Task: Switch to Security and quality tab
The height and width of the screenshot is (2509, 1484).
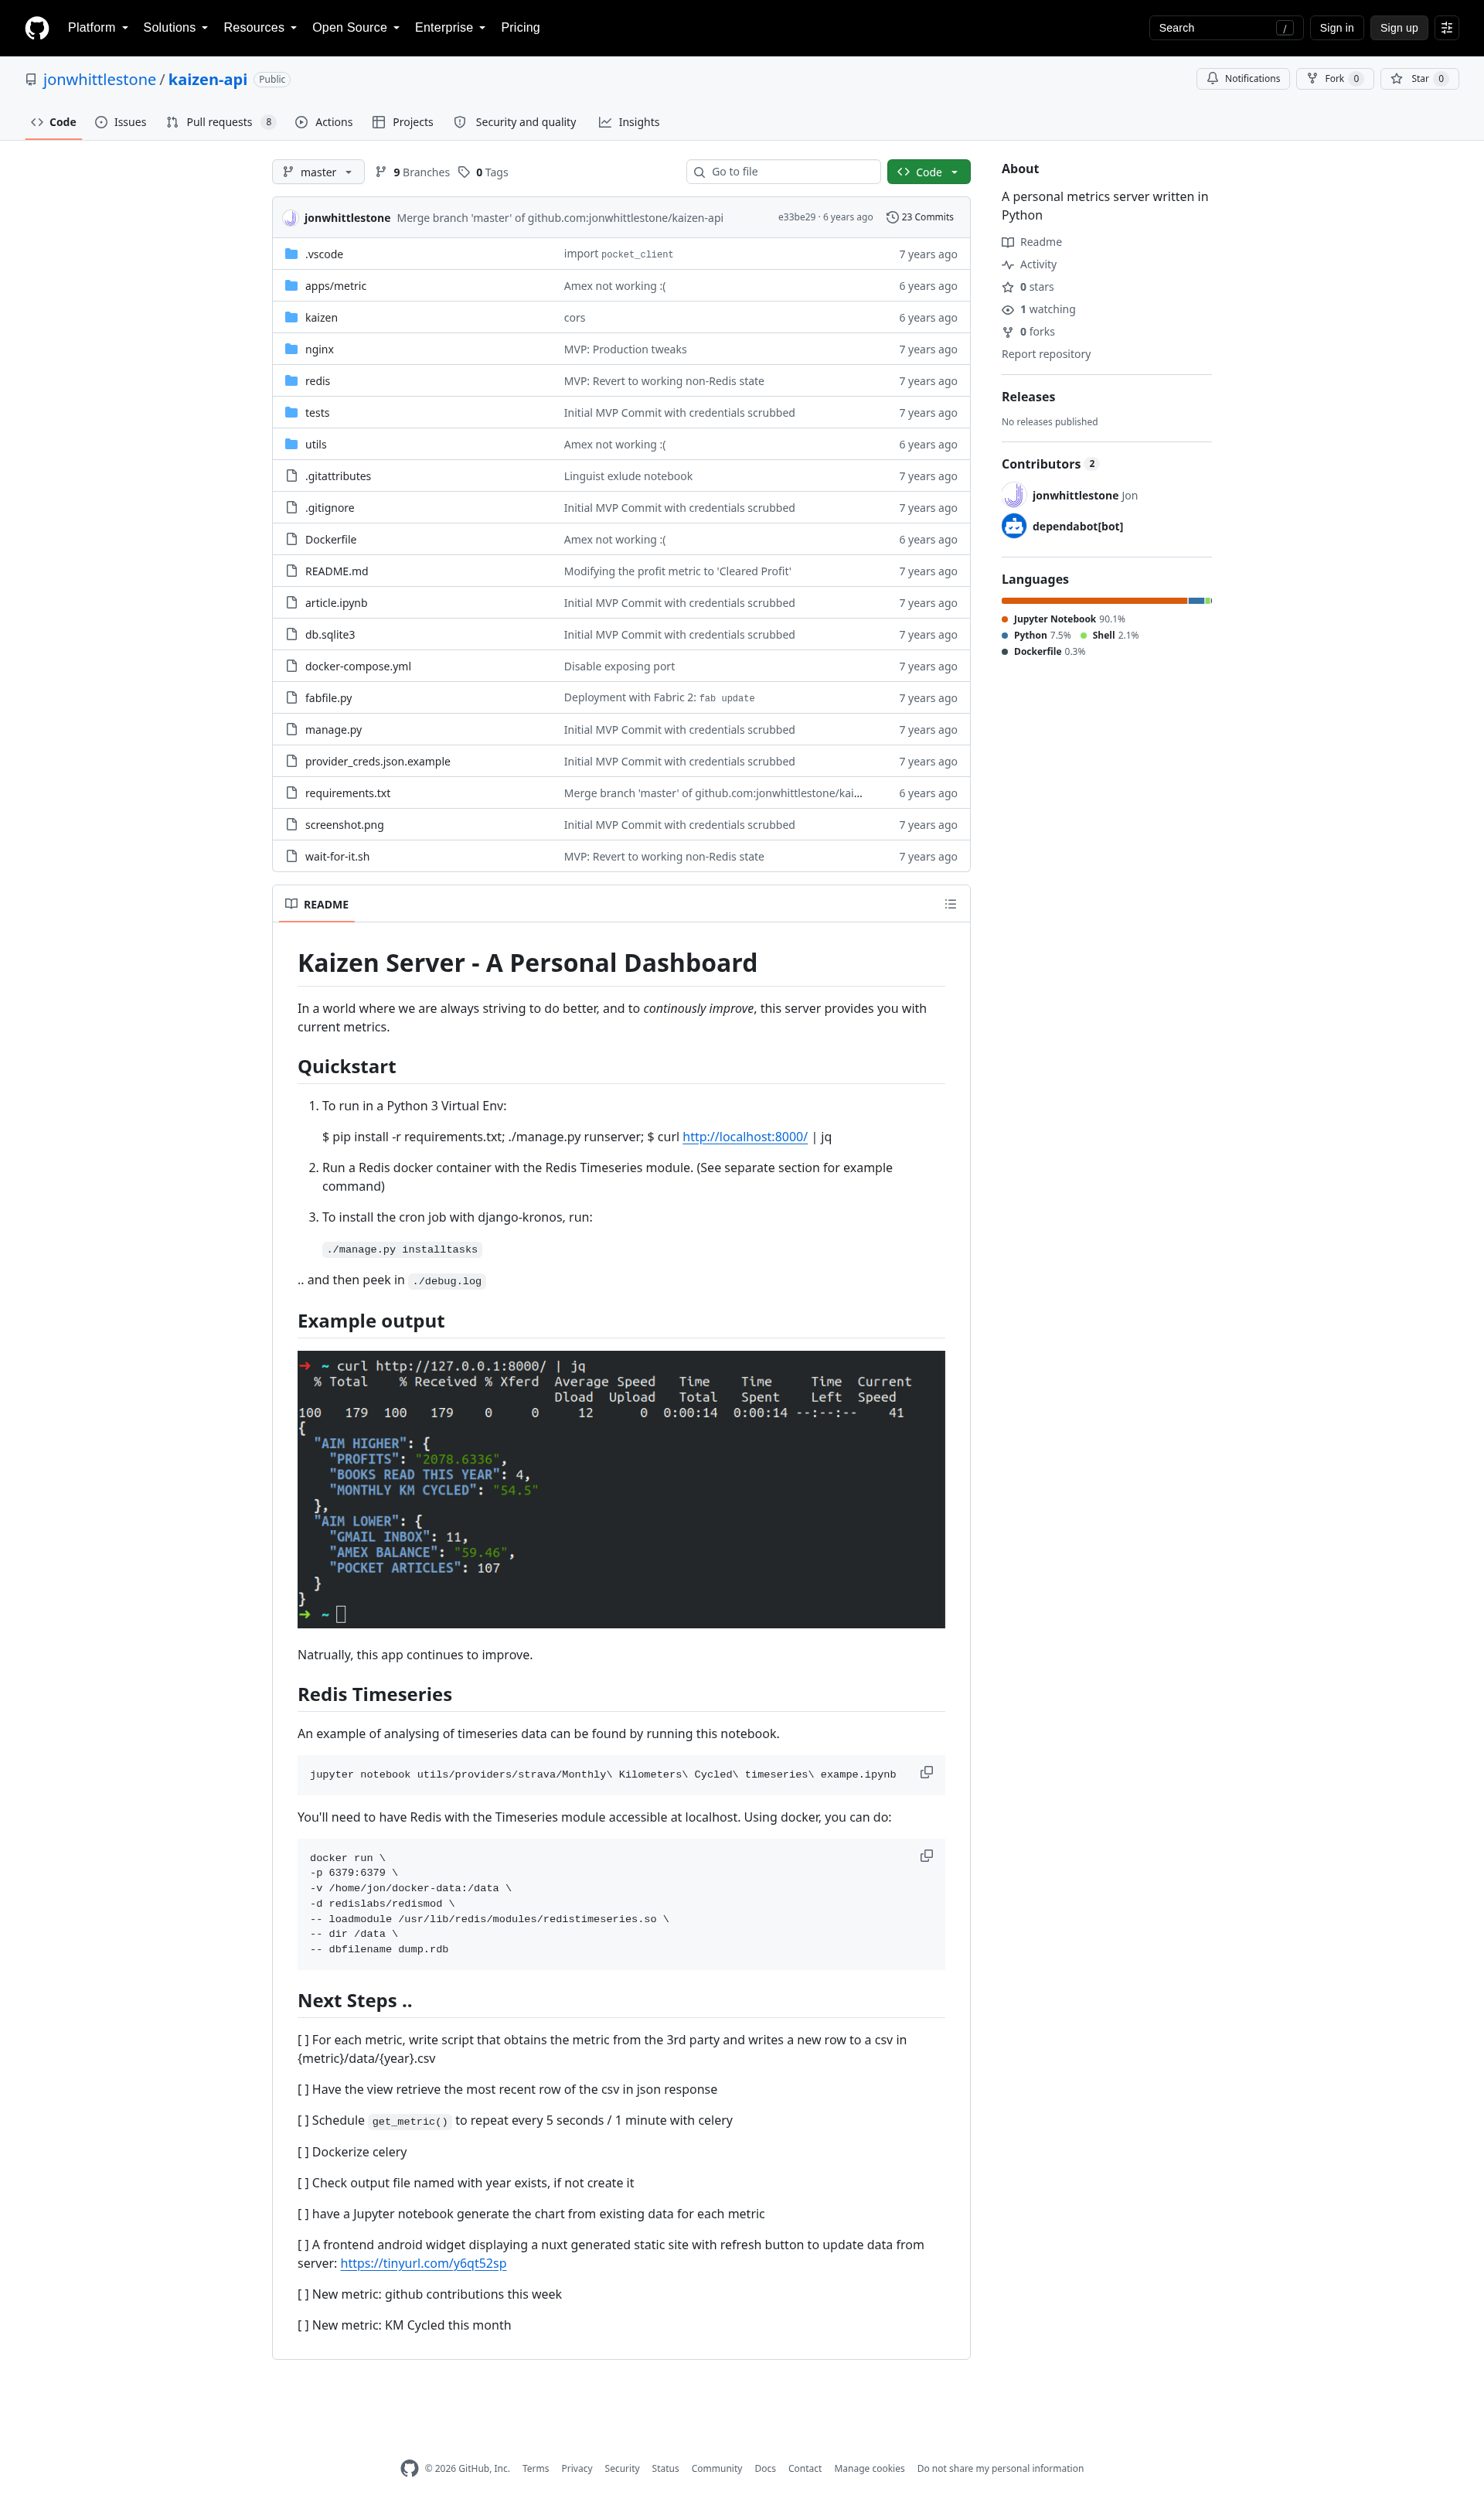Action: (515, 122)
